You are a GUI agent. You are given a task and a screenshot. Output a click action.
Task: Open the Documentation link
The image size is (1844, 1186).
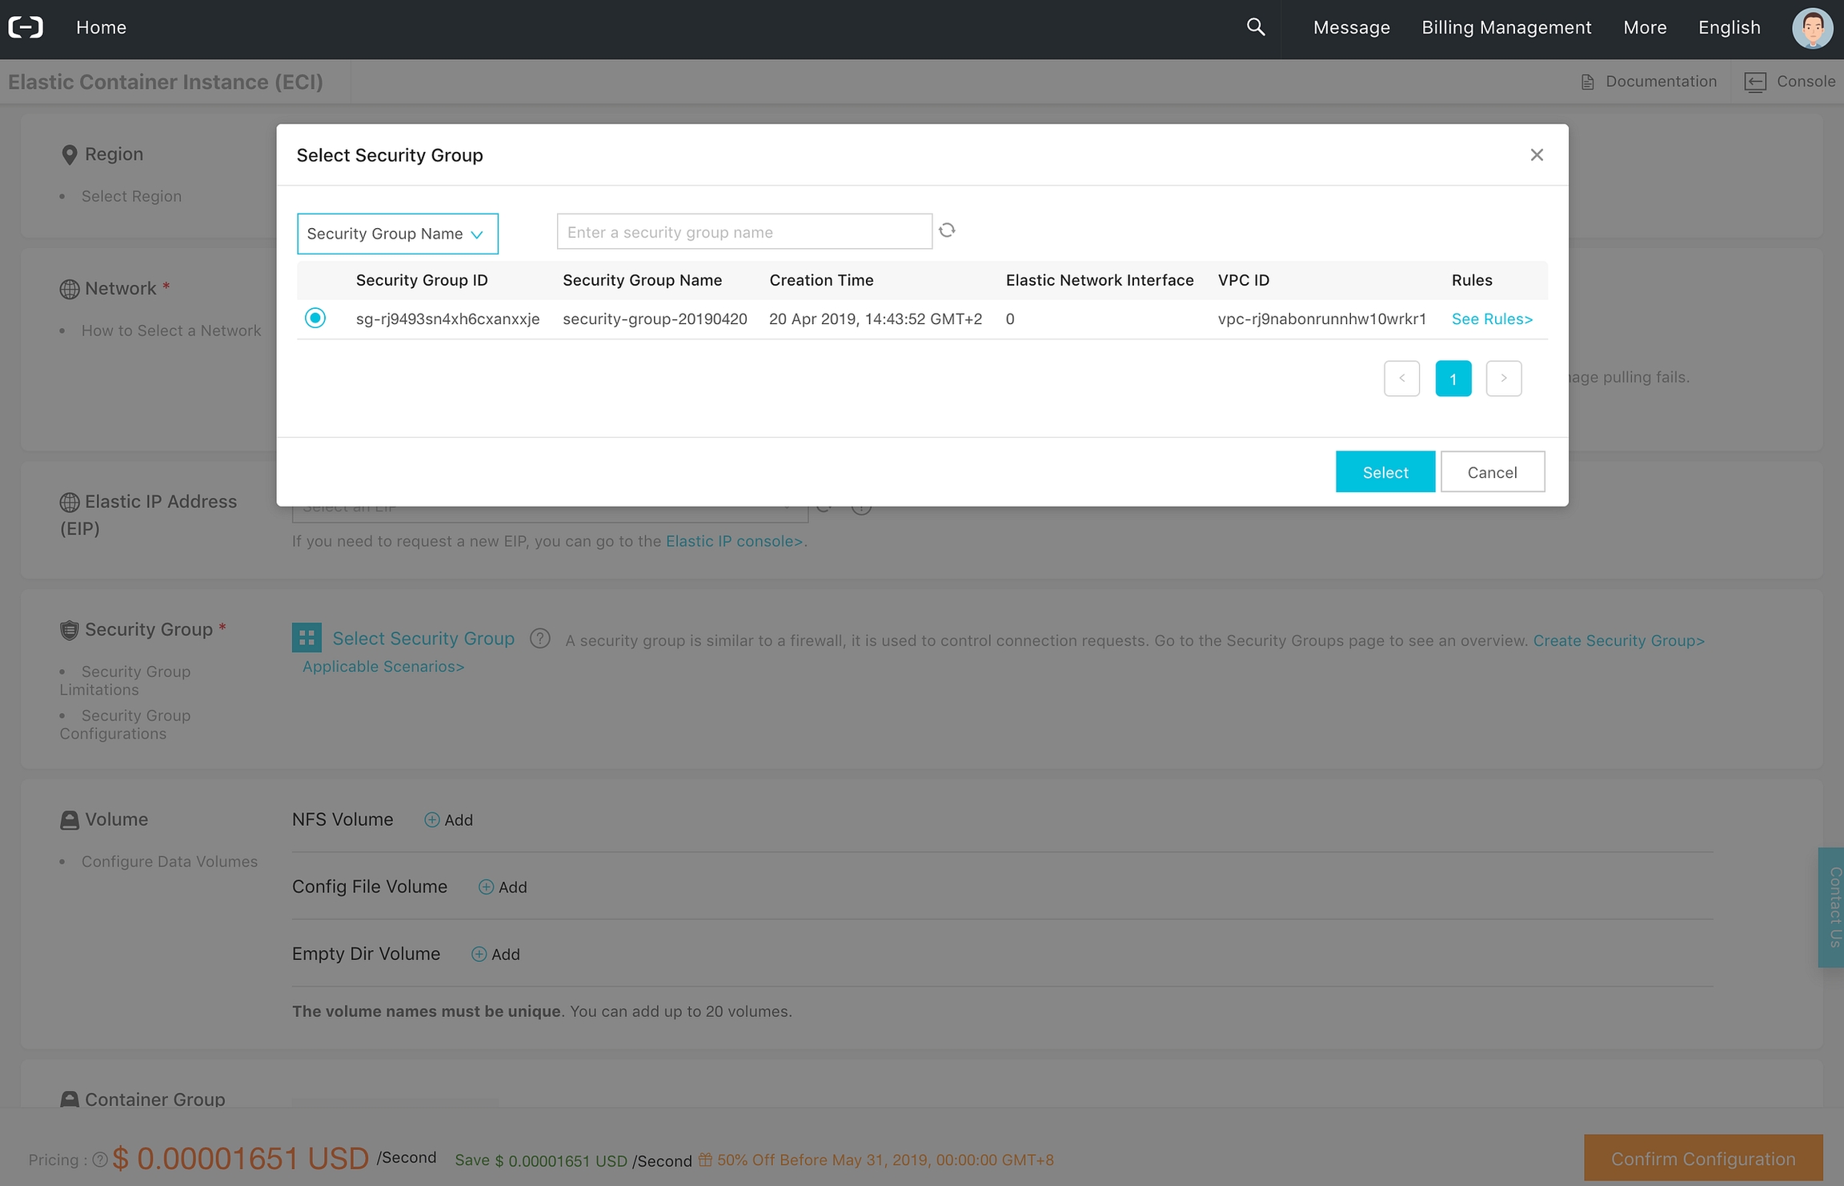1661,82
